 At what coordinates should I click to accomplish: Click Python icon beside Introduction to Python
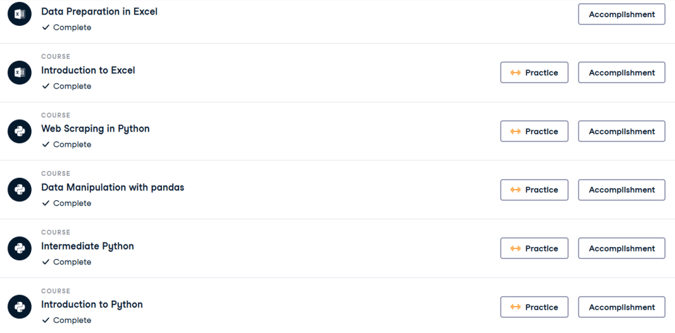20,307
